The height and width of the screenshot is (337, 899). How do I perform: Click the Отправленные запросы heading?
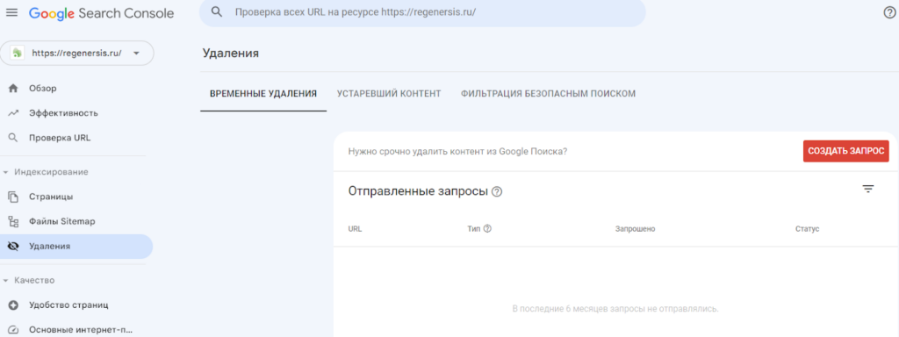pyautogui.click(x=418, y=191)
